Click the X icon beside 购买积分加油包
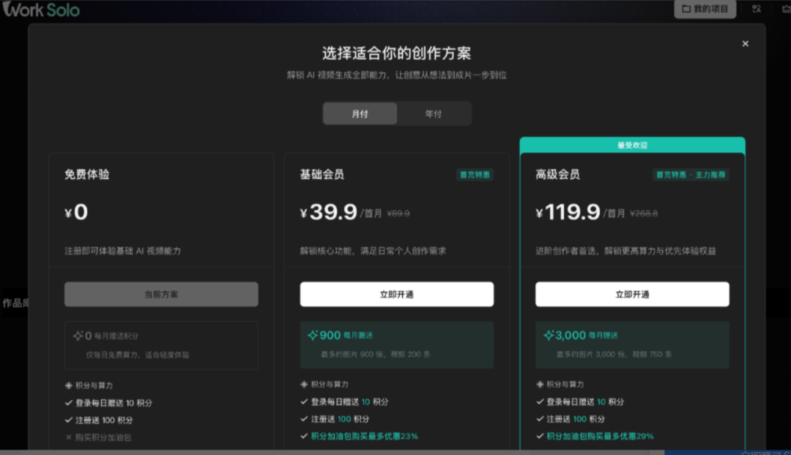The width and height of the screenshot is (791, 455). [69, 437]
